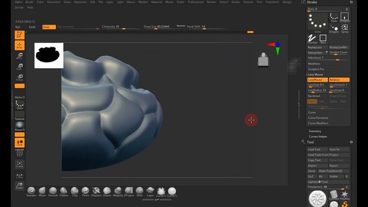
Task: Click Make PolyMesh3D button
Action: [x=333, y=171]
